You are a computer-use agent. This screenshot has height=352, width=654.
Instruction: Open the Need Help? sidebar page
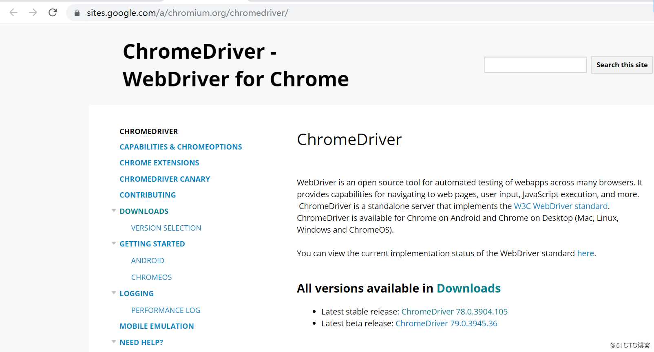141,343
